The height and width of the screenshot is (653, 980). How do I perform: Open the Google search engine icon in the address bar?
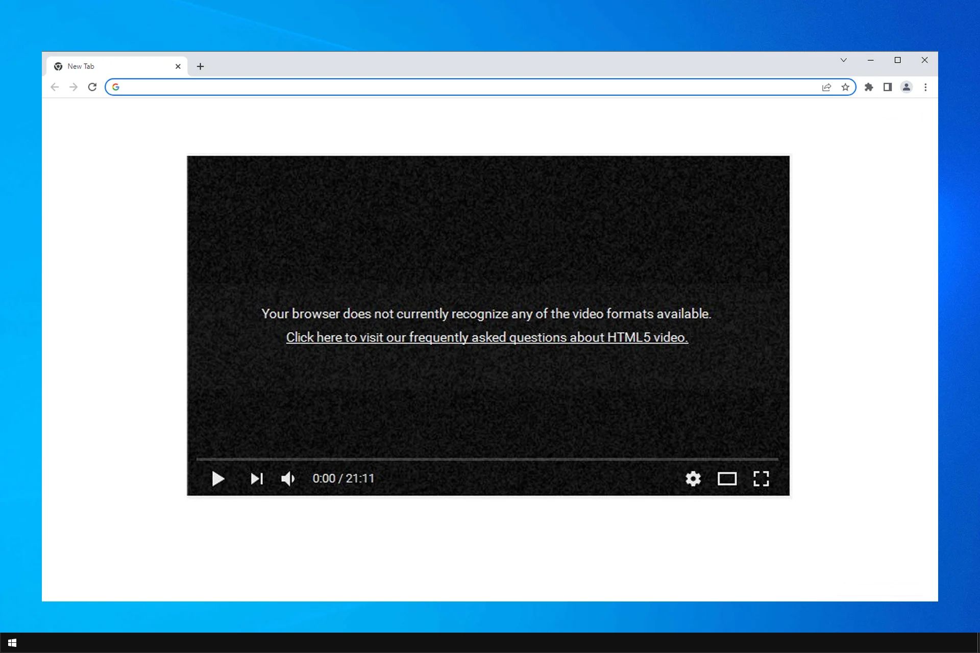116,87
